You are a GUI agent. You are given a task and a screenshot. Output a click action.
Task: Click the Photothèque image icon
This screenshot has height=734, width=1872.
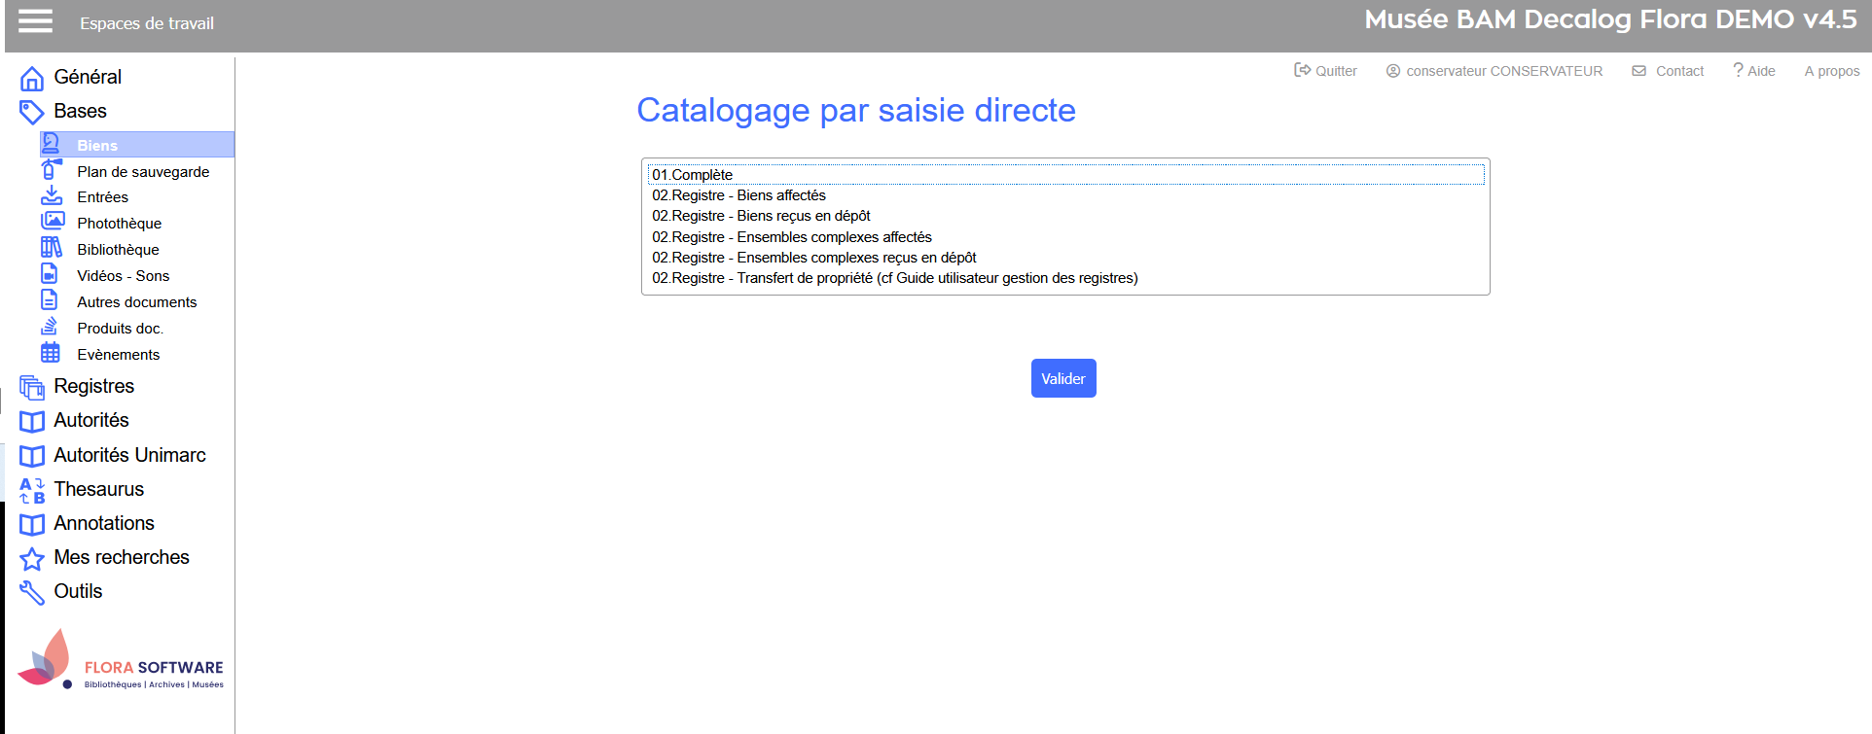tap(52, 222)
